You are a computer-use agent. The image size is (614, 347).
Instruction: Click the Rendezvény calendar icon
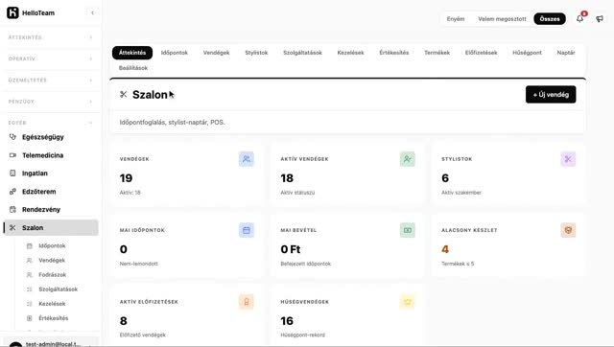coord(12,209)
